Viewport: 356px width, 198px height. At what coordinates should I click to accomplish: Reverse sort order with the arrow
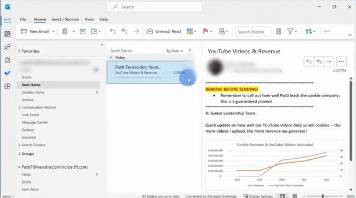point(190,51)
